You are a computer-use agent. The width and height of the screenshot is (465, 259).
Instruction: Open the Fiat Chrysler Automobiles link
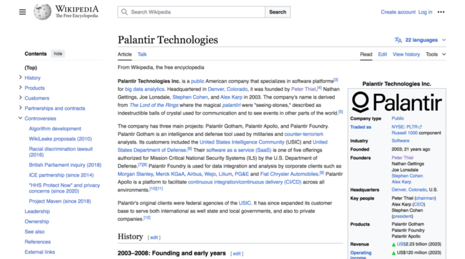coord(289,174)
